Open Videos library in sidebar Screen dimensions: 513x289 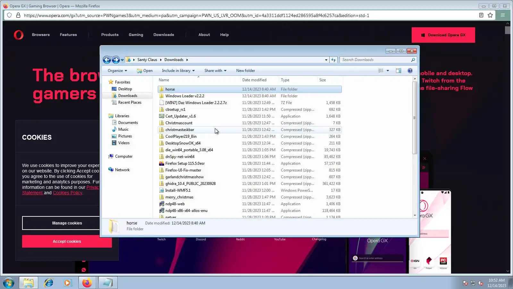(124, 143)
